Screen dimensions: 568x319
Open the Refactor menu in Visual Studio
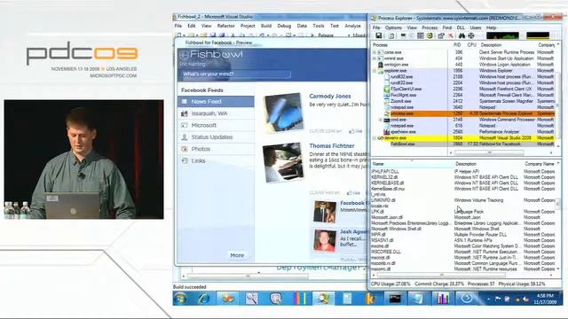[225, 26]
